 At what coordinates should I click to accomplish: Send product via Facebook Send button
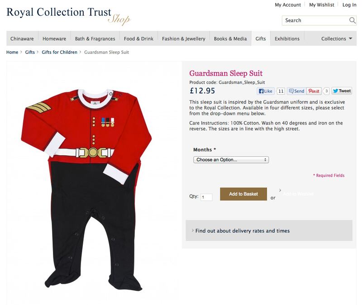click(x=297, y=91)
